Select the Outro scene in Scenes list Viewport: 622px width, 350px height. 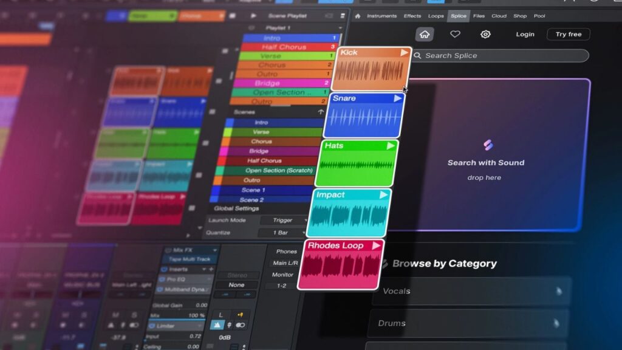(x=264, y=180)
